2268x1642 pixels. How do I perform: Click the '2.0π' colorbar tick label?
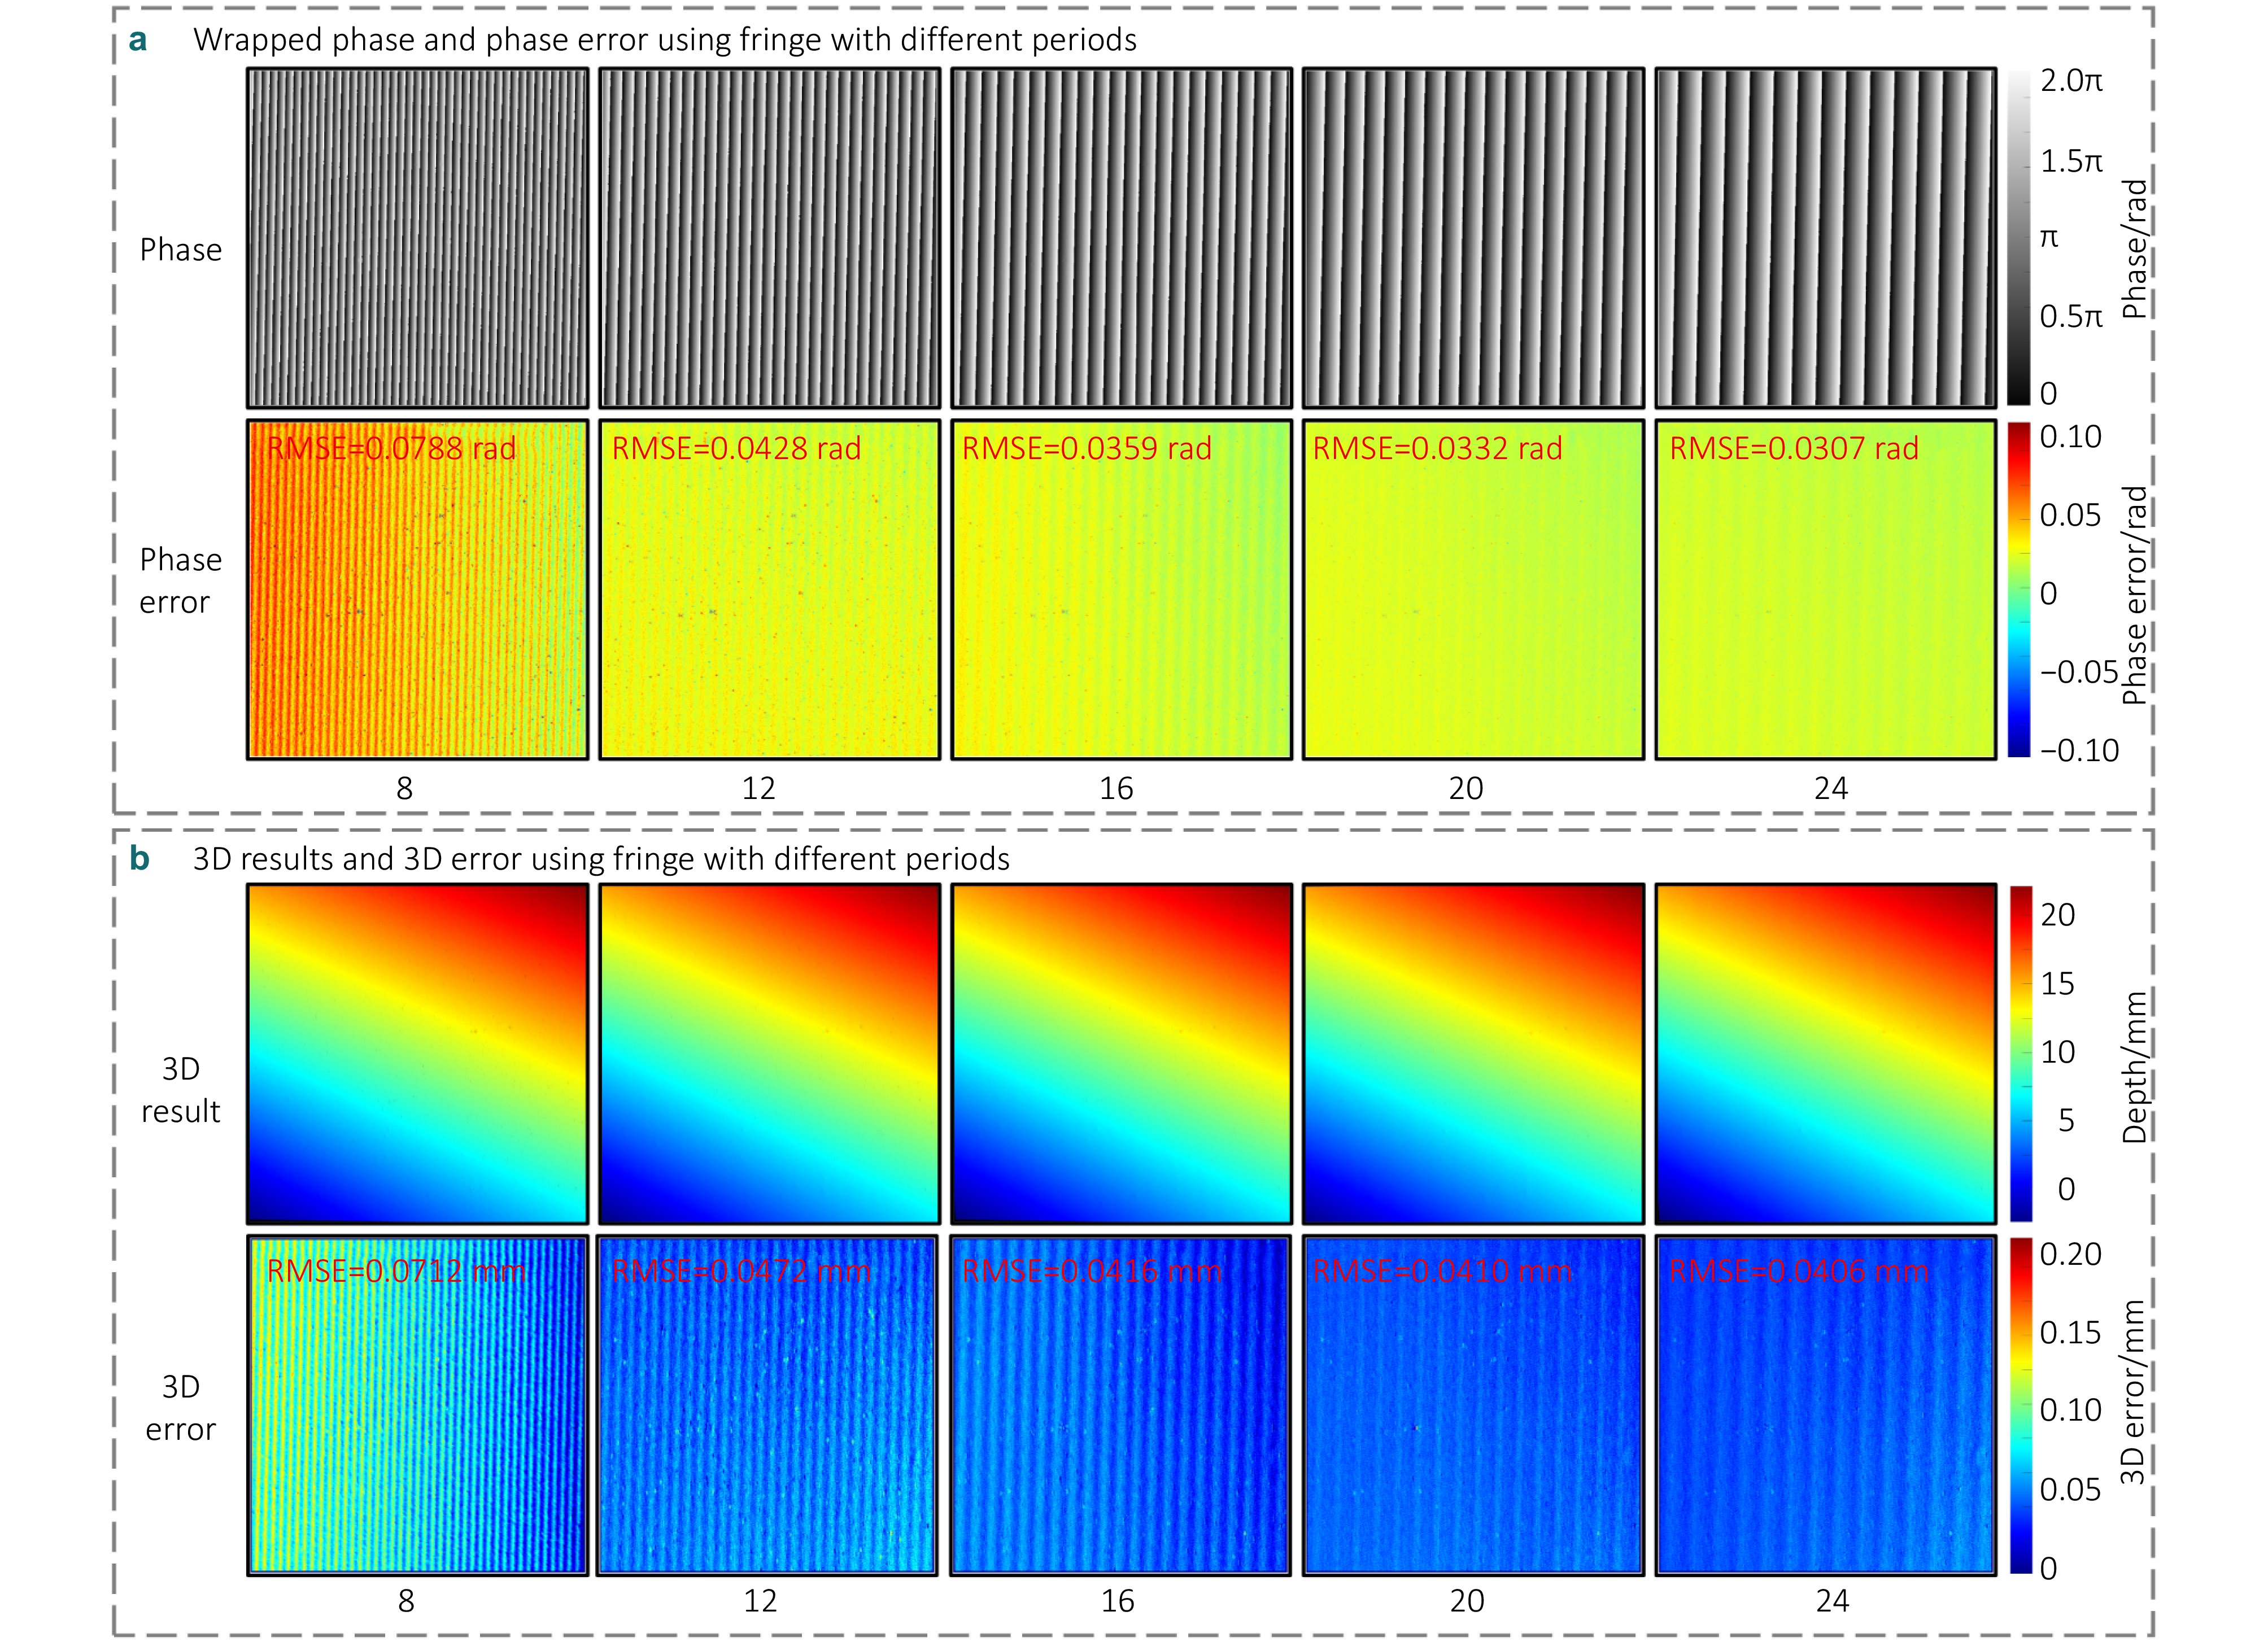tap(2071, 80)
